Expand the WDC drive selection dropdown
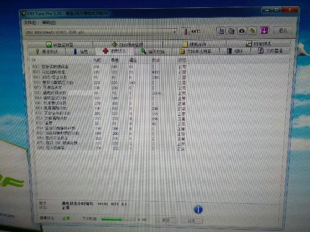The width and height of the screenshot is (310, 232). [175, 32]
